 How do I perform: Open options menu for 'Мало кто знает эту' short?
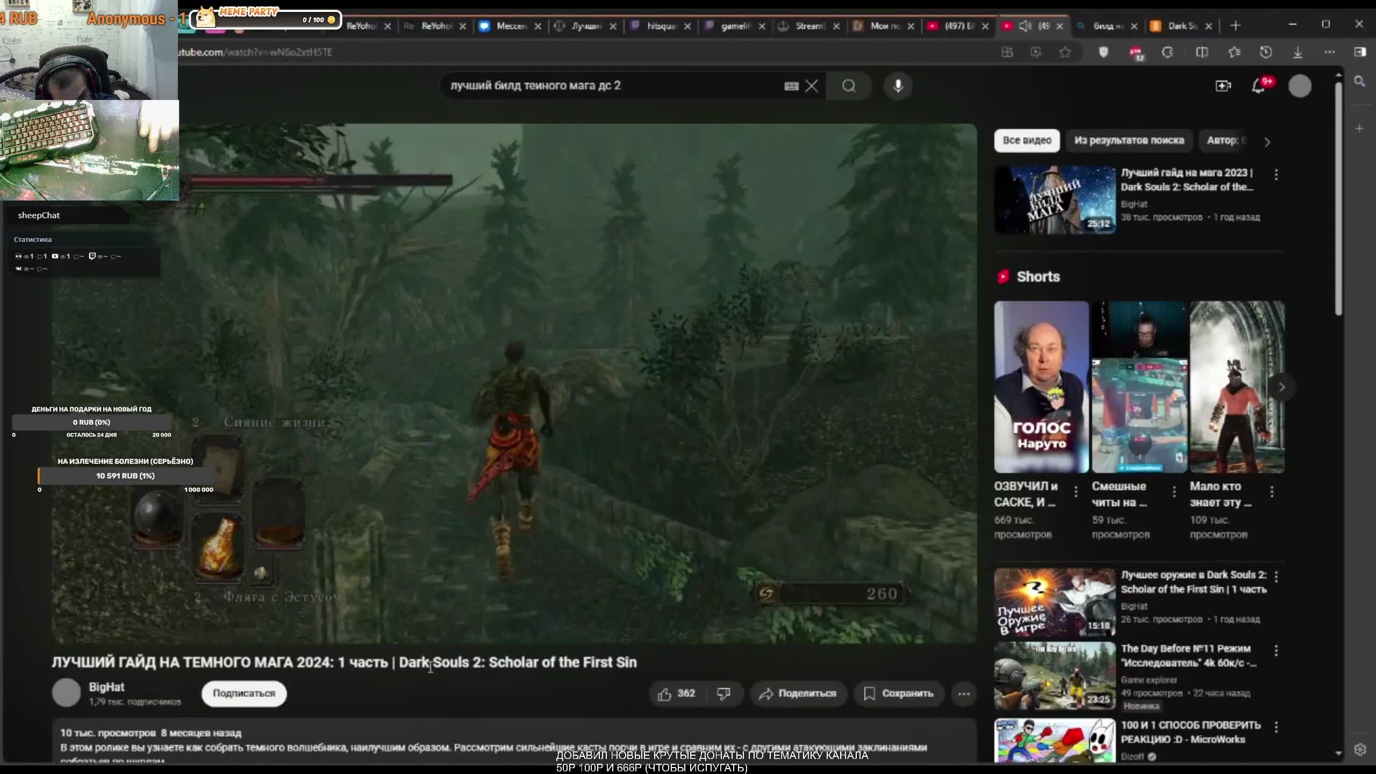(1272, 491)
